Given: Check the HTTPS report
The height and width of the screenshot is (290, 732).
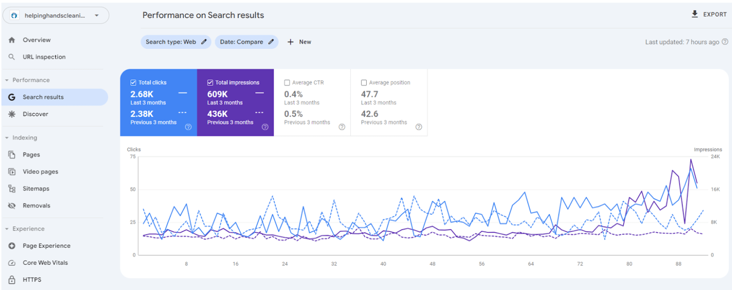Looking at the screenshot, I should 30,279.
